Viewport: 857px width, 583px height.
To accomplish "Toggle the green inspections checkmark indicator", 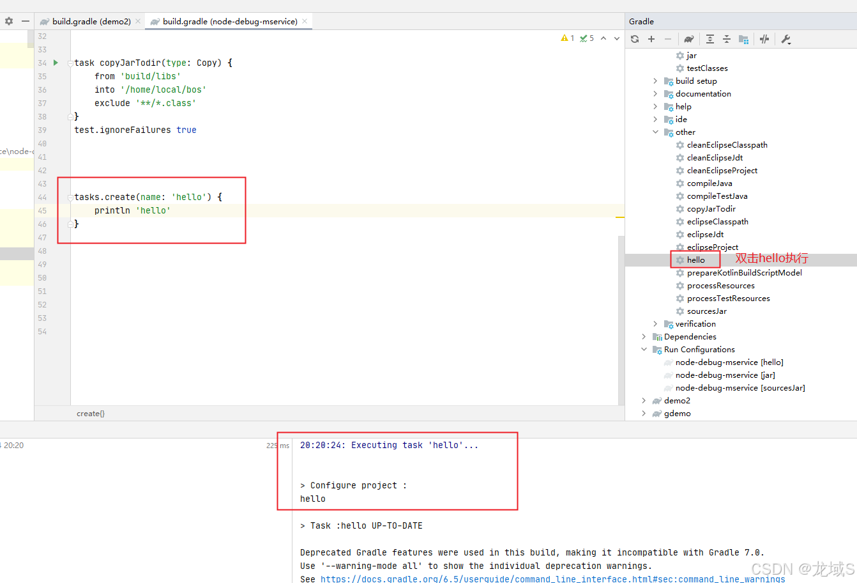I will [x=584, y=38].
